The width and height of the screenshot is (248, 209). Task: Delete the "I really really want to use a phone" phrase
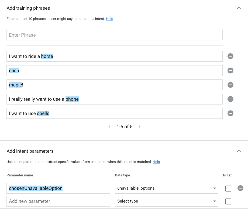(x=230, y=99)
